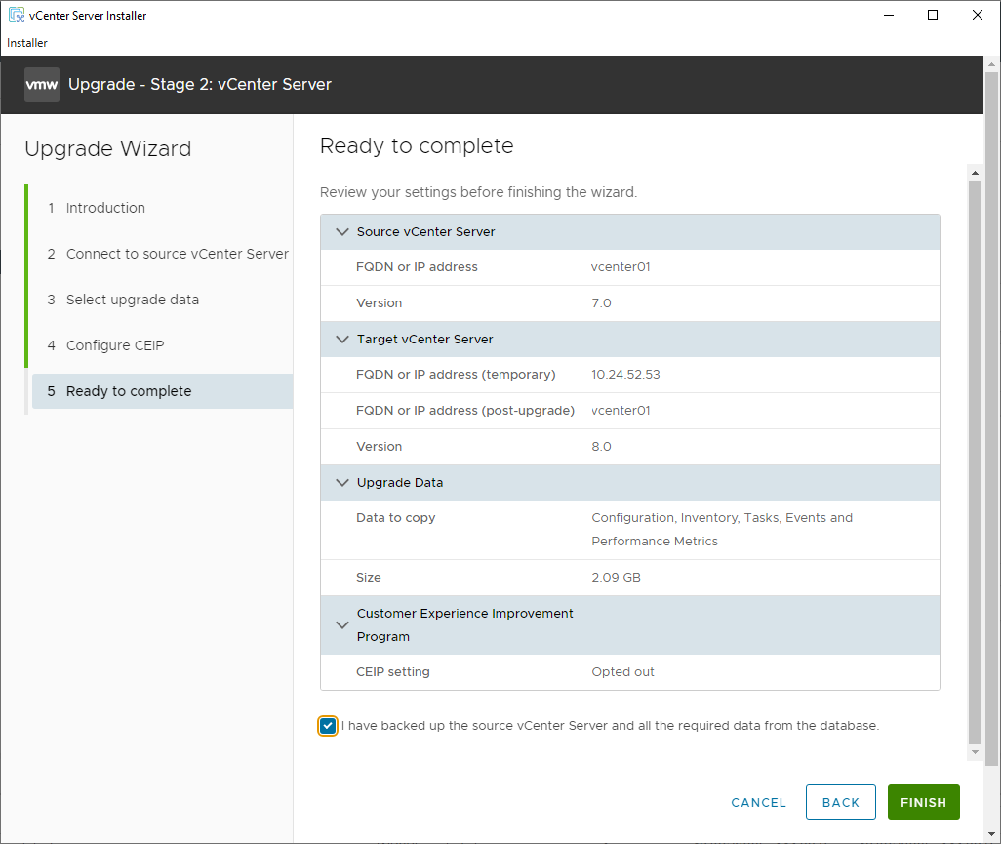The height and width of the screenshot is (844, 1001).
Task: Click the vmw logo icon
Action: coord(41,85)
